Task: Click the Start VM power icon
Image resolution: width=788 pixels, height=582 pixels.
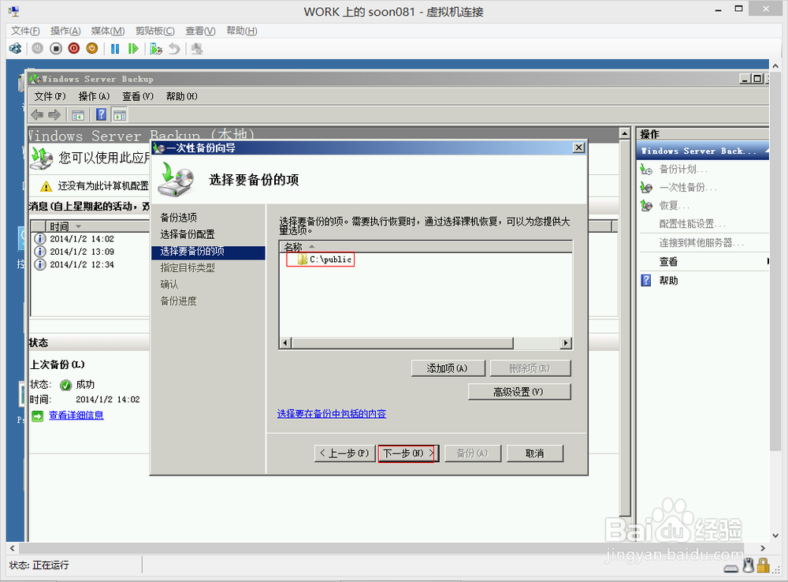Action: click(x=38, y=48)
